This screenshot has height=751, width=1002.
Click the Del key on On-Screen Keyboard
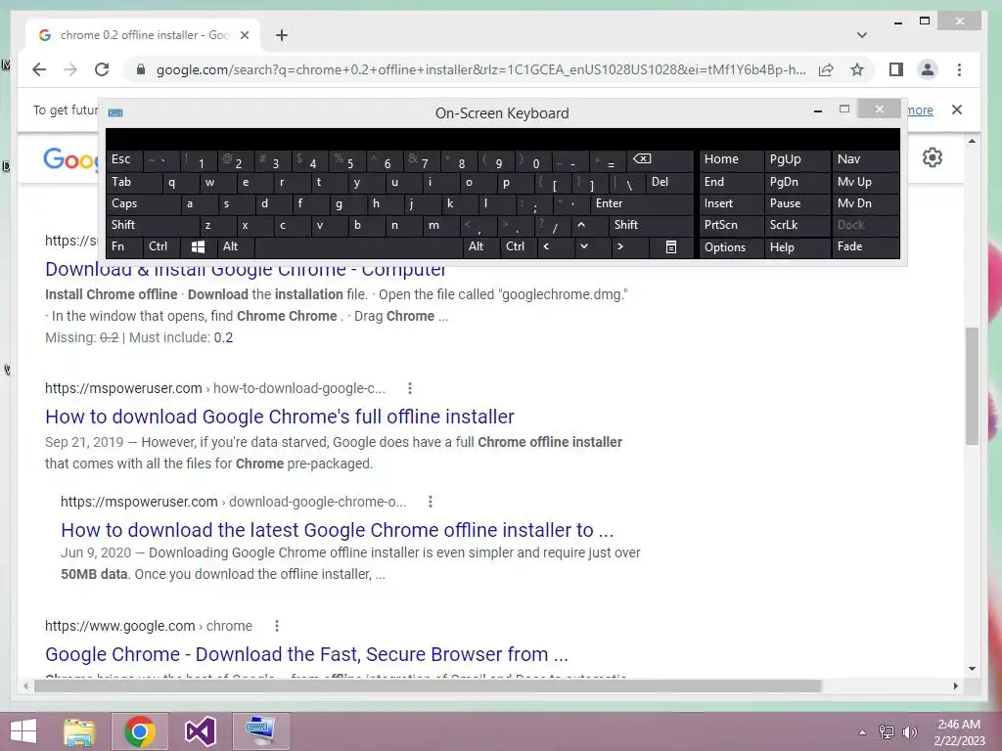(669, 182)
